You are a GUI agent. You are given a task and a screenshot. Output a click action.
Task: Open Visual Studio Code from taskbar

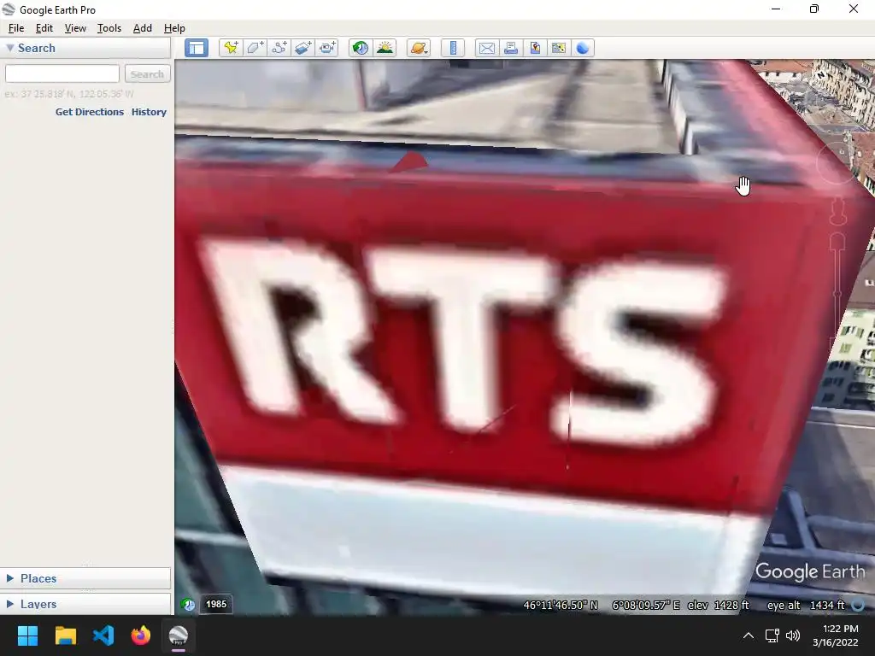pos(103,635)
